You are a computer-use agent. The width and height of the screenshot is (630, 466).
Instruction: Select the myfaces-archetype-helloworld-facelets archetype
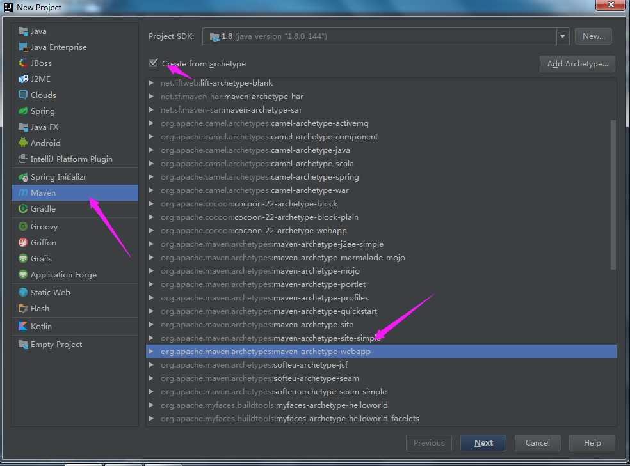tap(381, 419)
